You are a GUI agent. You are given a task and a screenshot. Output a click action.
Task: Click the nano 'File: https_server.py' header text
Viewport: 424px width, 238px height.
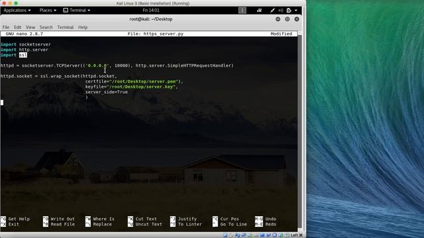coord(156,34)
